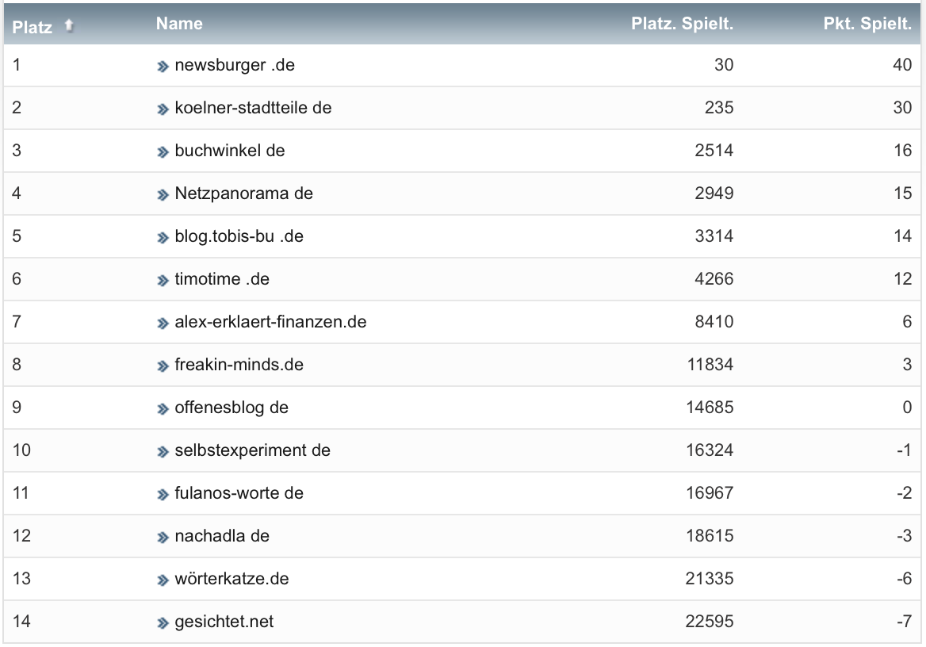Select the points value 14 for blog.tobis-bu
This screenshot has width=926, height=647.
pyautogui.click(x=903, y=236)
